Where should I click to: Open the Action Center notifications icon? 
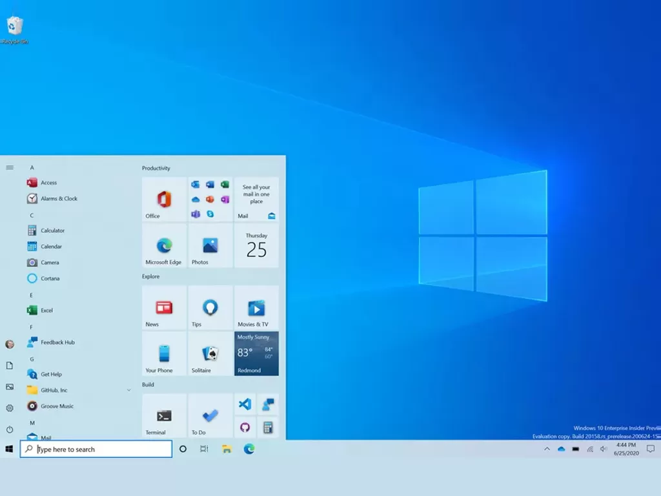tap(651, 449)
